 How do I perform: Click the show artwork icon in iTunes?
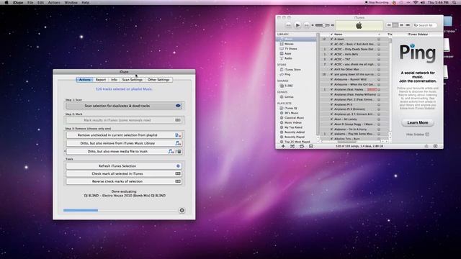click(311, 146)
